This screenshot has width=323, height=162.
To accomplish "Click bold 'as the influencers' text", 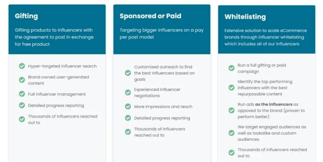I will tap(274, 104).
